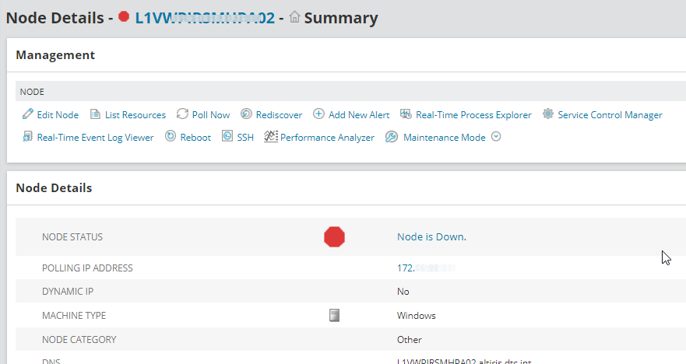Click the polling IP address 172 link
This screenshot has width=686, height=364.
tap(426, 268)
